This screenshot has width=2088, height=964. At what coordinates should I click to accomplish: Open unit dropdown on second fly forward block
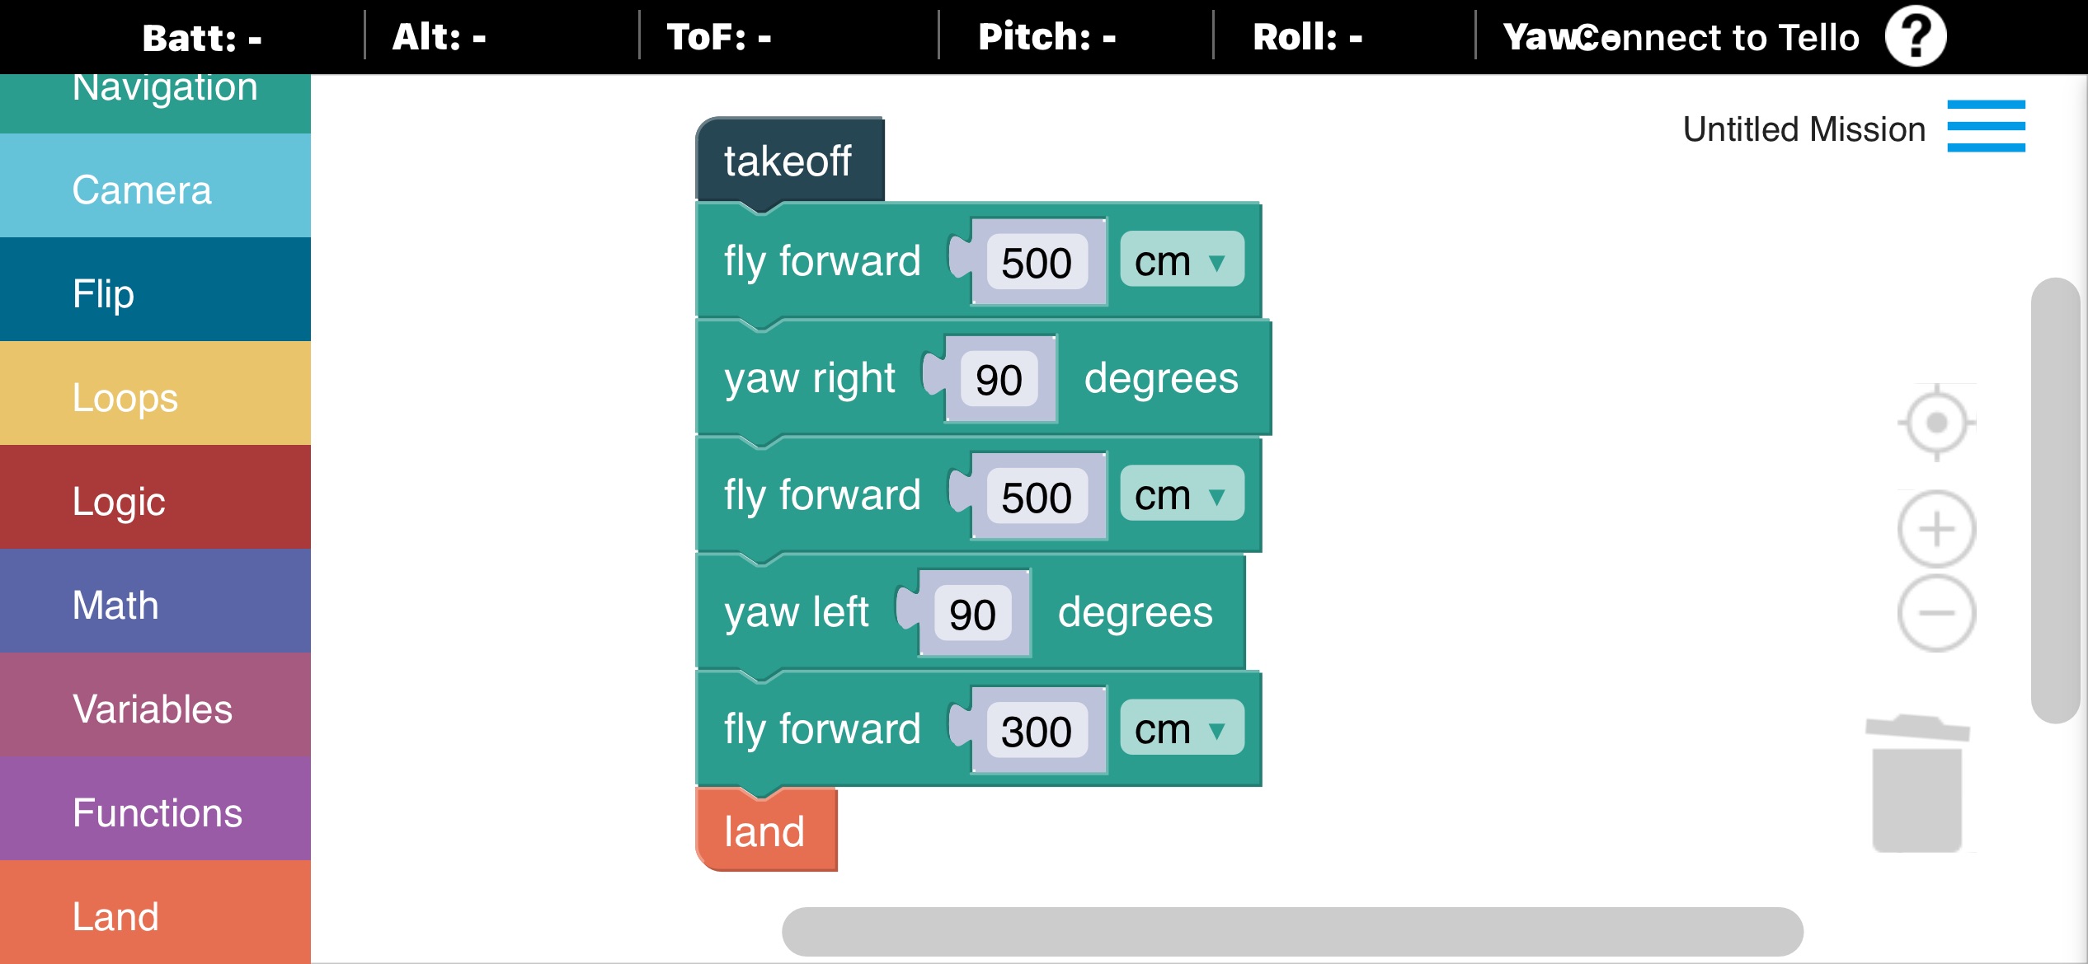coord(1181,495)
